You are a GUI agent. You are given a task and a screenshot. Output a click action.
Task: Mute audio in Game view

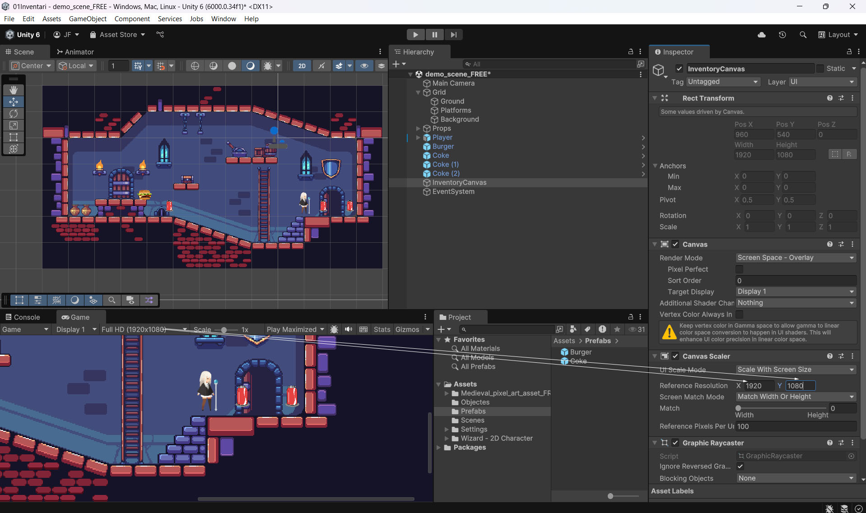[349, 329]
